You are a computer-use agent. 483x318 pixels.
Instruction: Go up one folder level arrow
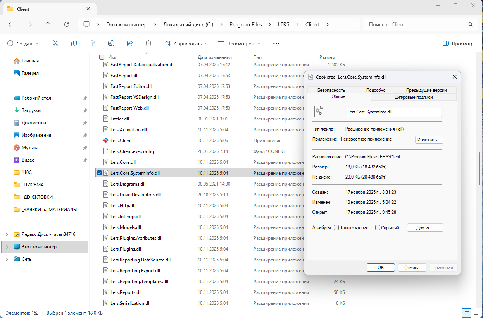click(48, 24)
